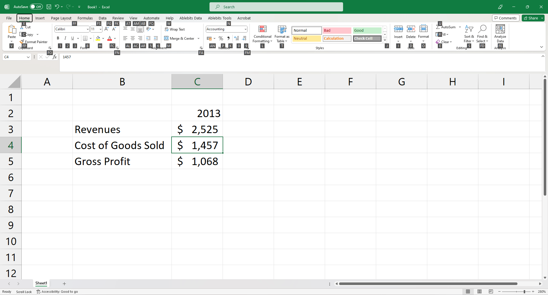Open the Comments pane button
The width and height of the screenshot is (548, 295).
505,18
